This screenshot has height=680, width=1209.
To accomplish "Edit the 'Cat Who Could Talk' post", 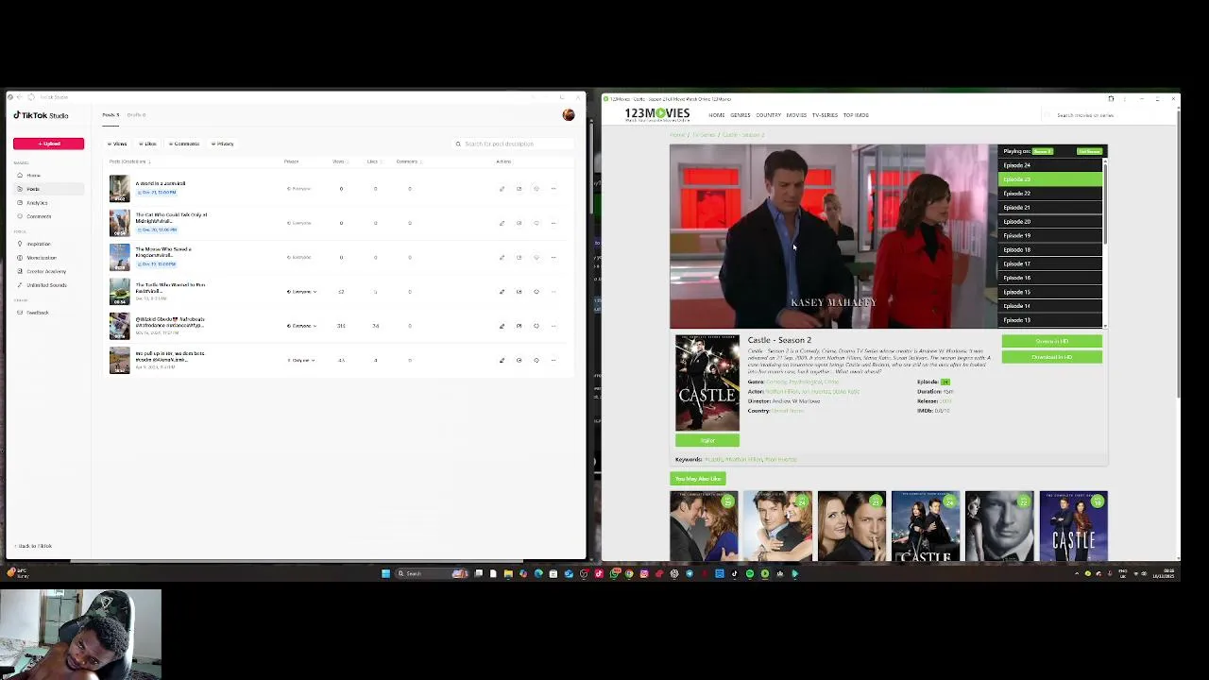I will (x=502, y=223).
